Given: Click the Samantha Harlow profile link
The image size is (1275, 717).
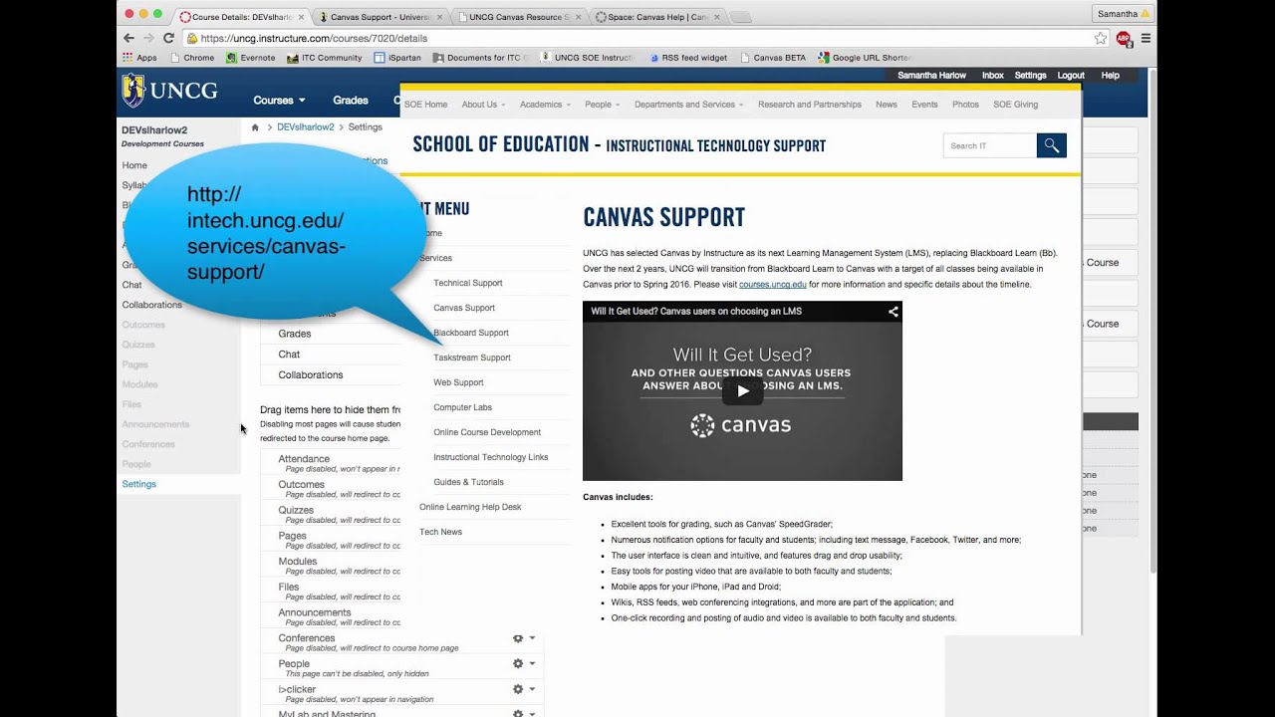Looking at the screenshot, I should (x=930, y=76).
